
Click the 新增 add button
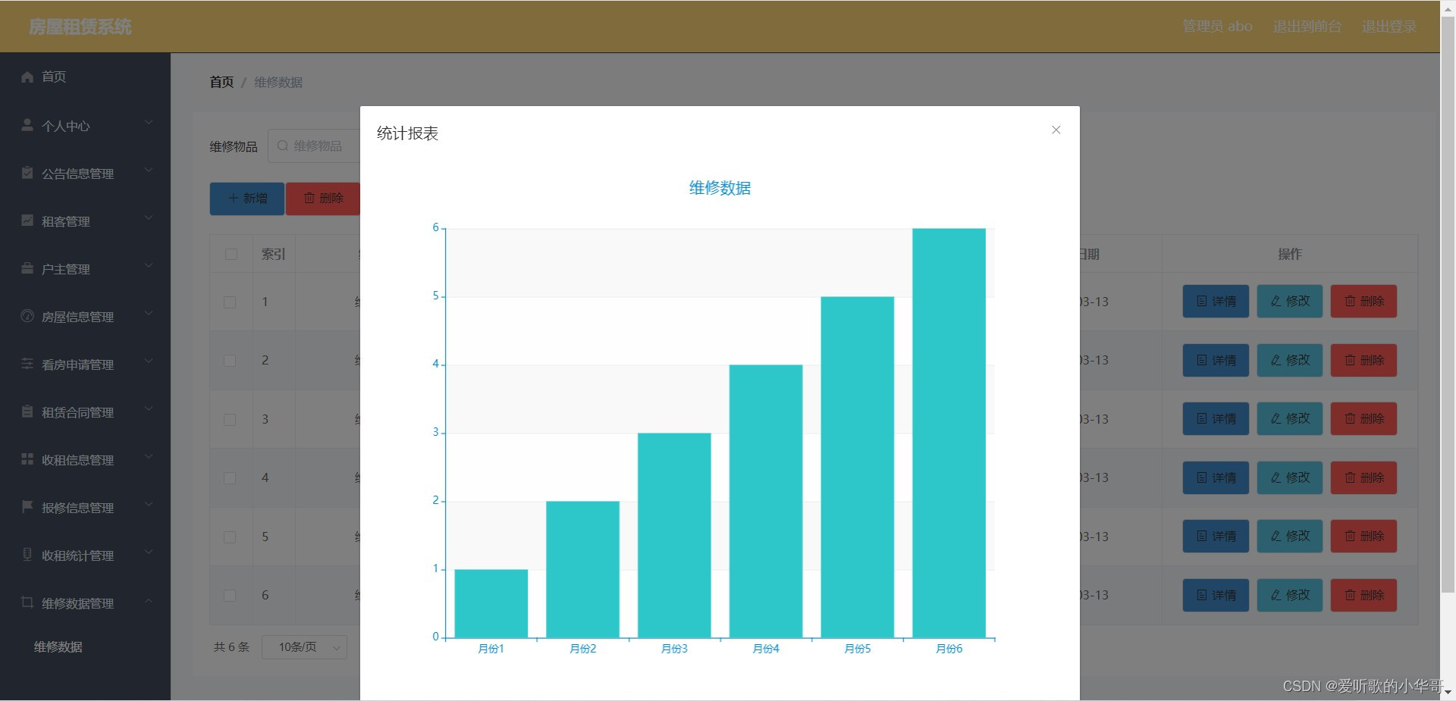(x=247, y=199)
